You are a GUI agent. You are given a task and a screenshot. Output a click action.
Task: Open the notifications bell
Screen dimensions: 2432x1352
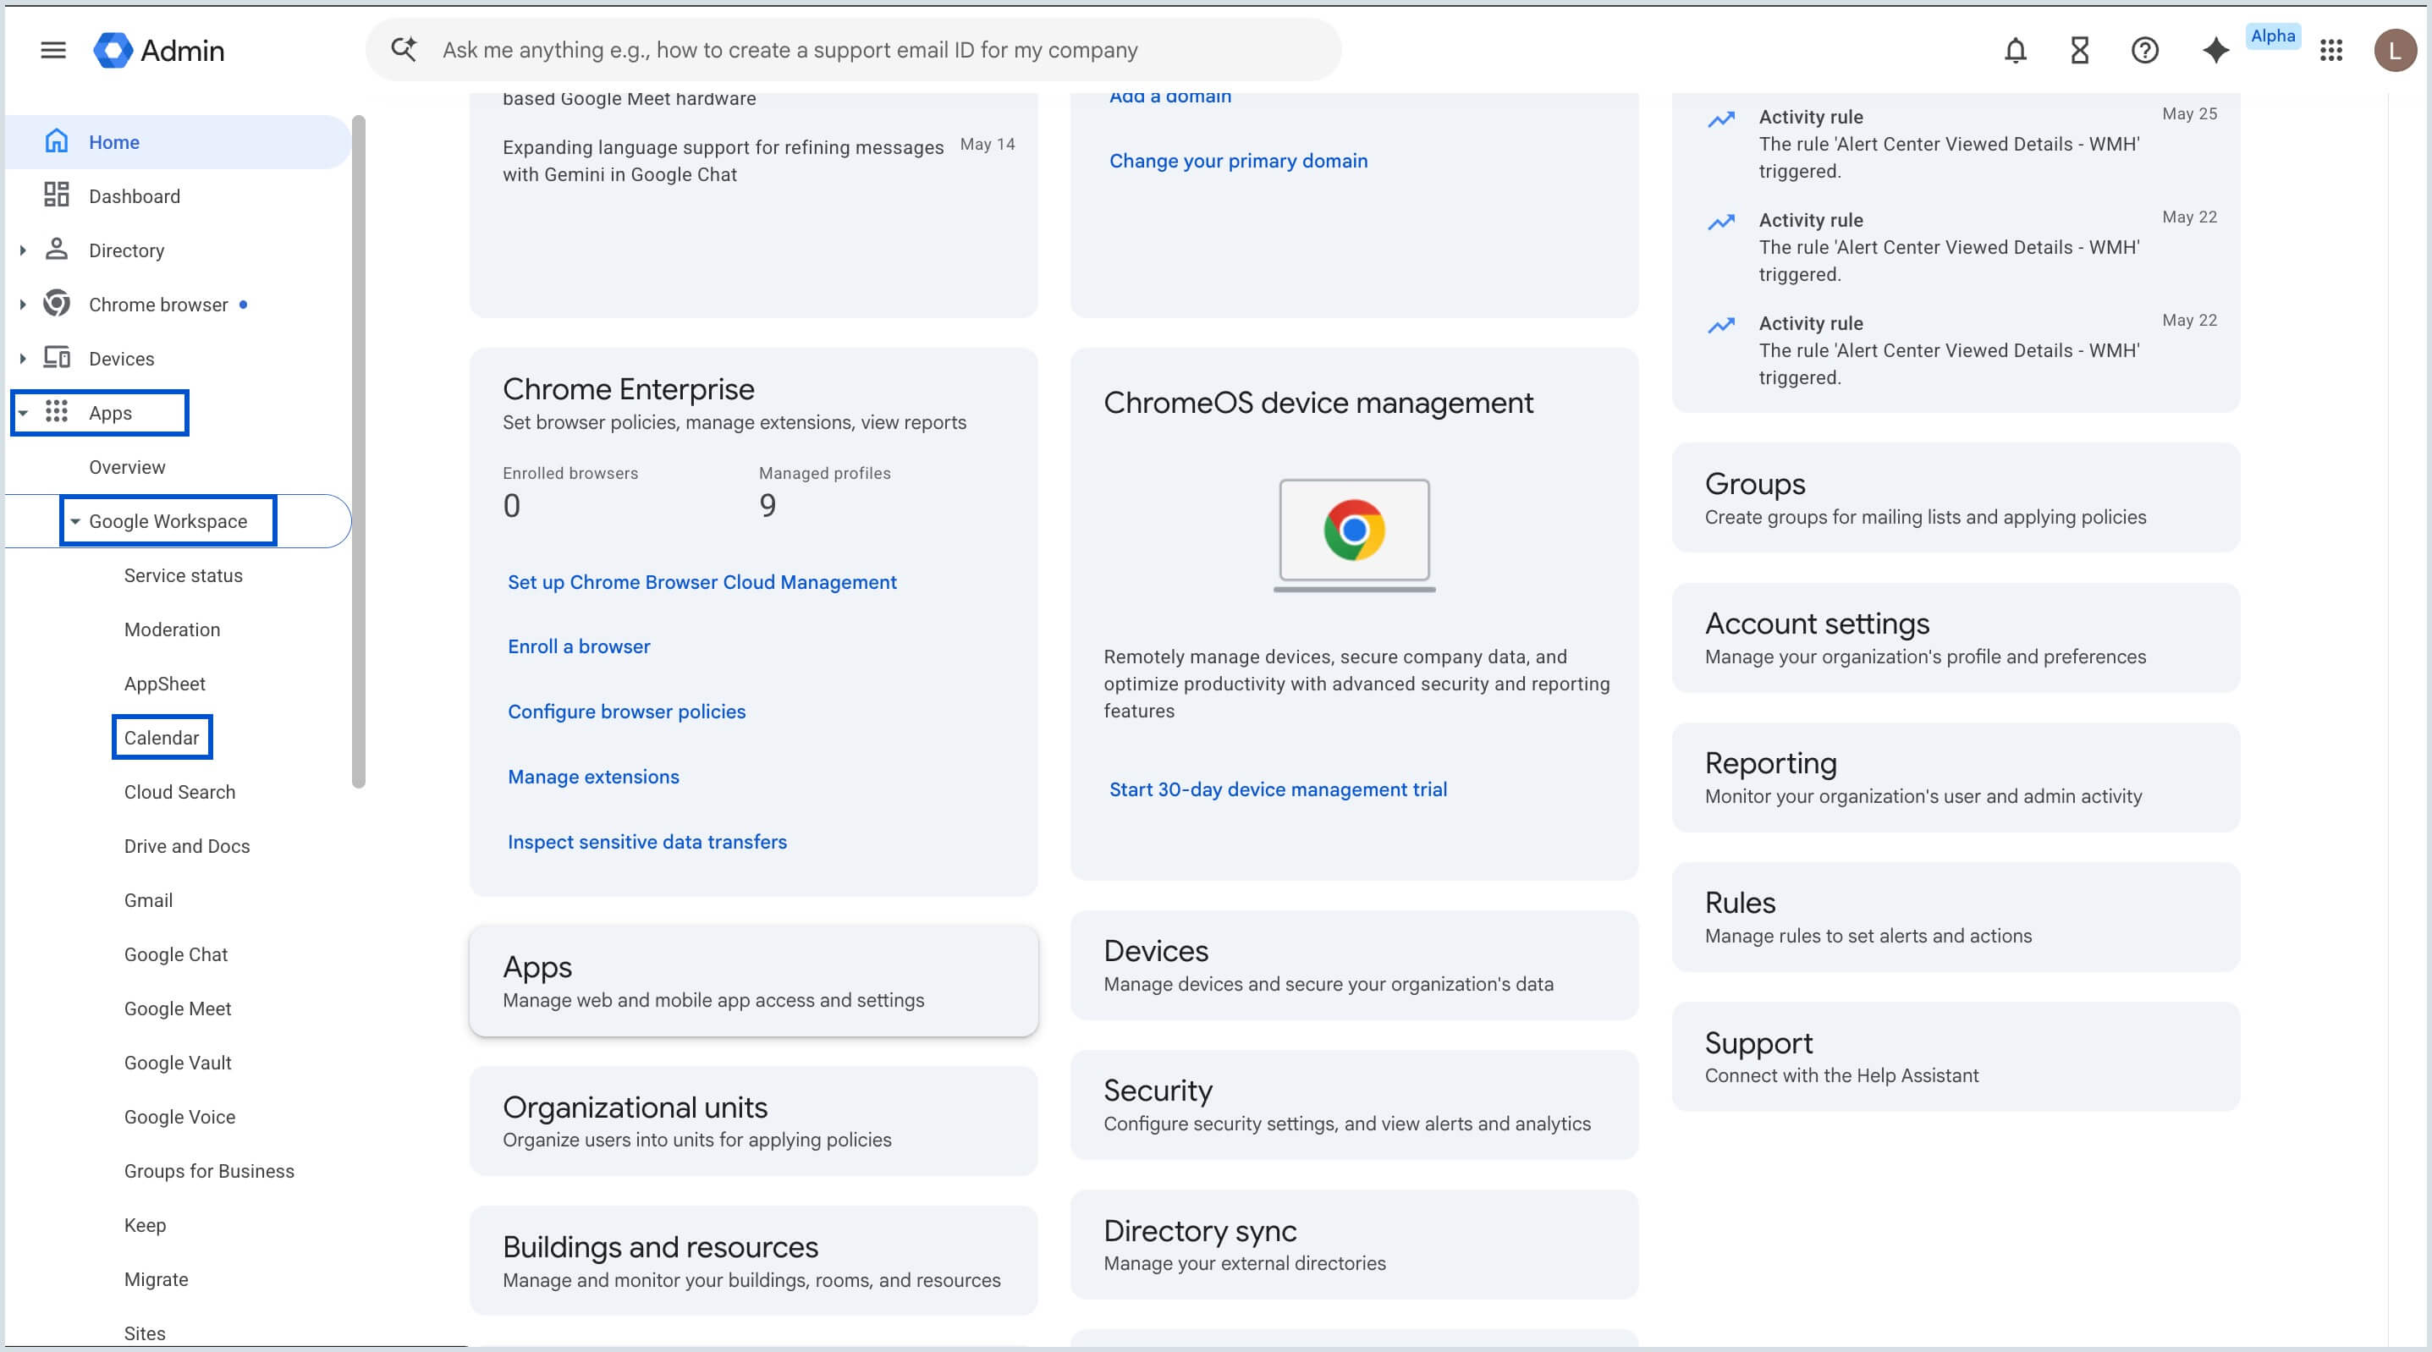pyautogui.click(x=2015, y=50)
